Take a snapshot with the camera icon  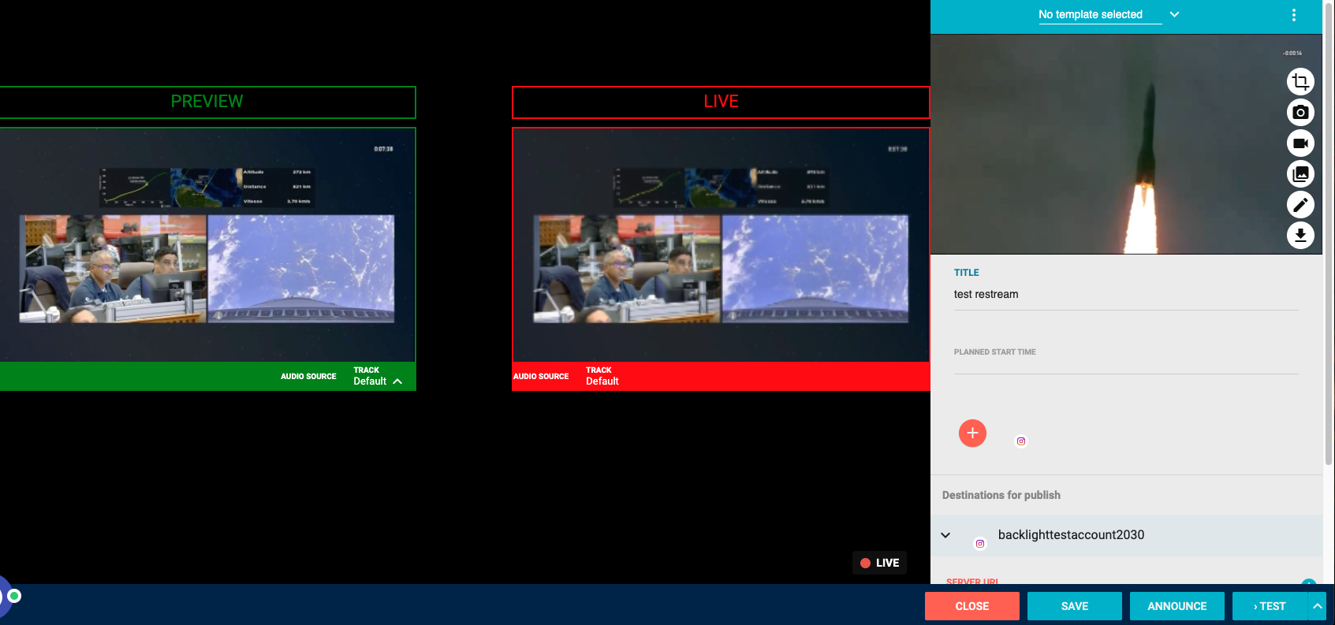pyautogui.click(x=1300, y=113)
